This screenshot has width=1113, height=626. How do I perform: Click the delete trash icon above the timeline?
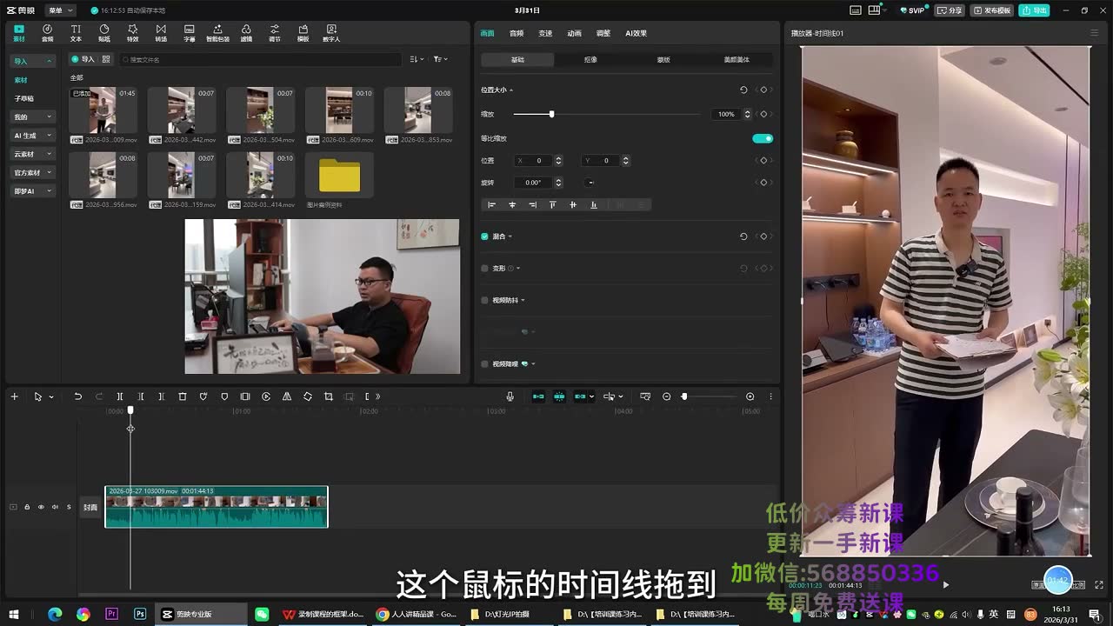click(183, 396)
